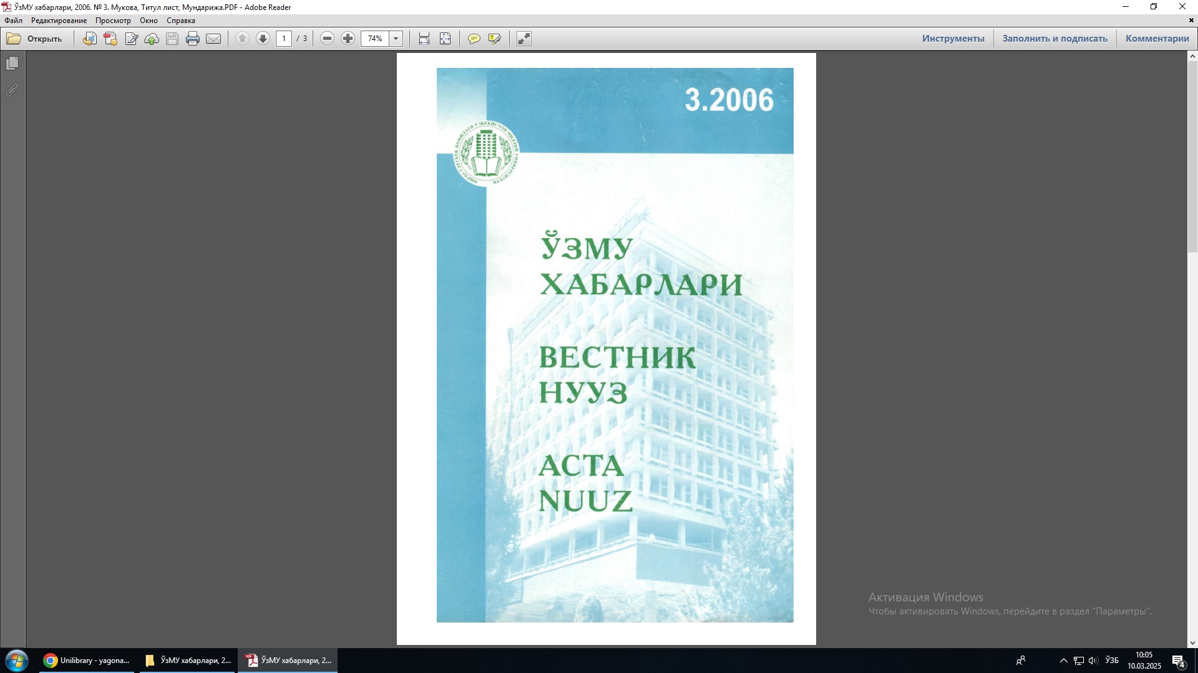The height and width of the screenshot is (673, 1198).
Task: Go to previous page arrow
Action: [x=242, y=39]
